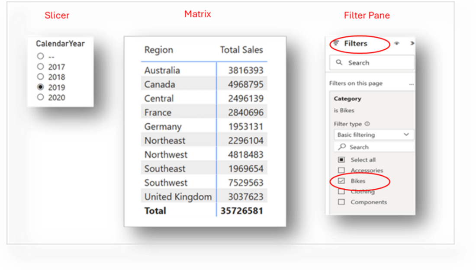This screenshot has height=270, width=476.
Task: Click the info icon beside Filter type
Action: [367, 124]
